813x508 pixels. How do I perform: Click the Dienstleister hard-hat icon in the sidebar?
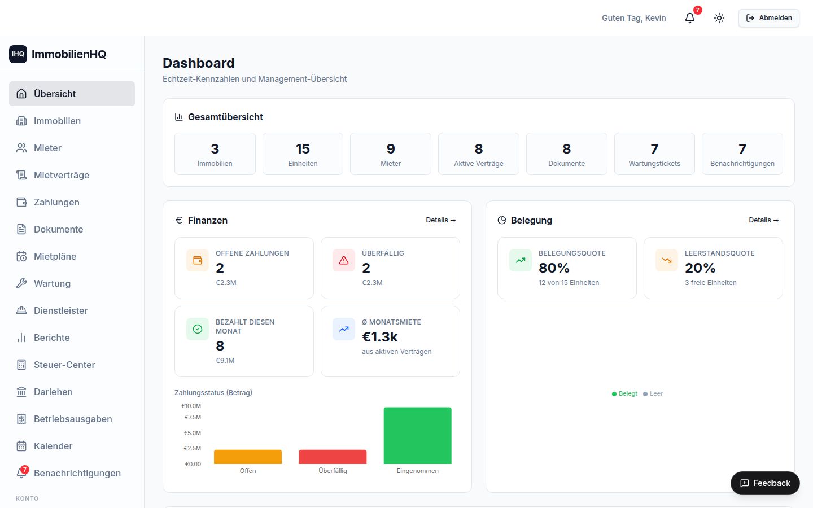21,310
